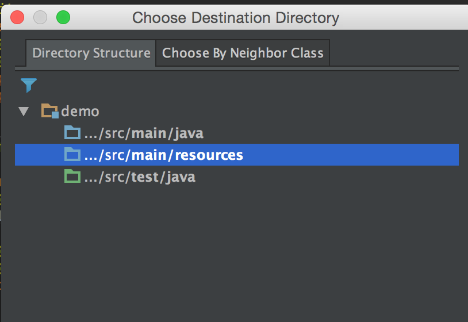The width and height of the screenshot is (468, 322).
Task: Pick the .../src/test/java directory text
Action: point(140,177)
